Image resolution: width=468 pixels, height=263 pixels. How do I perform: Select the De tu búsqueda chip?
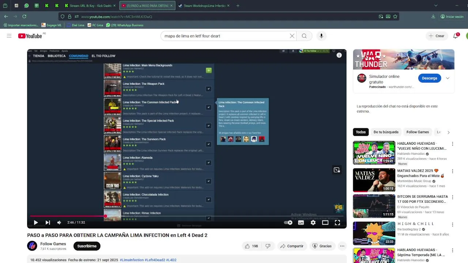pyautogui.click(x=386, y=132)
